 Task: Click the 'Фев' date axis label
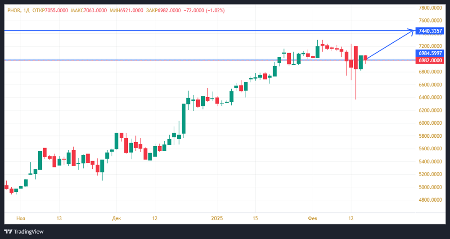coord(312,218)
